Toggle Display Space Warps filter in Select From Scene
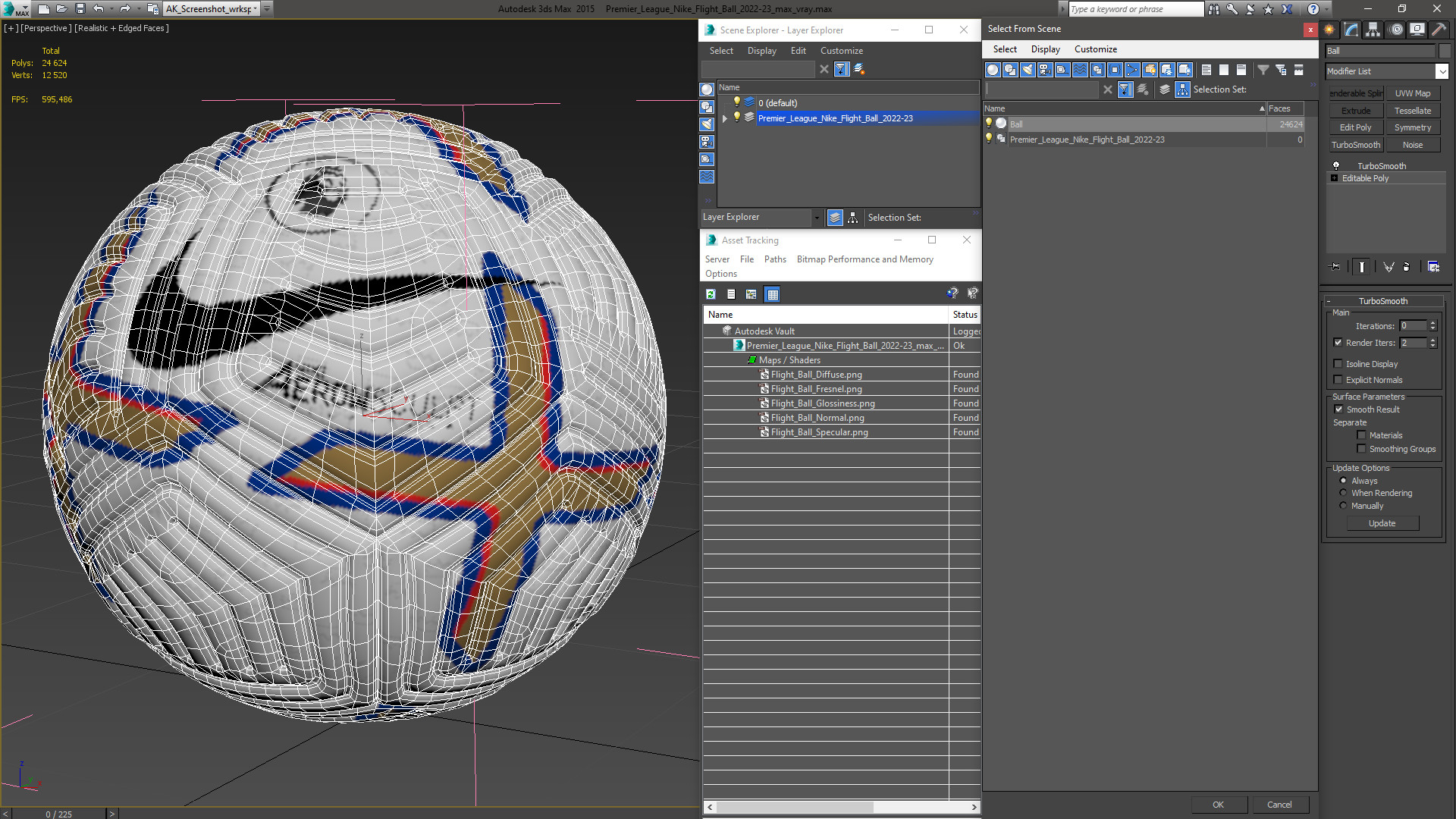 [1080, 70]
